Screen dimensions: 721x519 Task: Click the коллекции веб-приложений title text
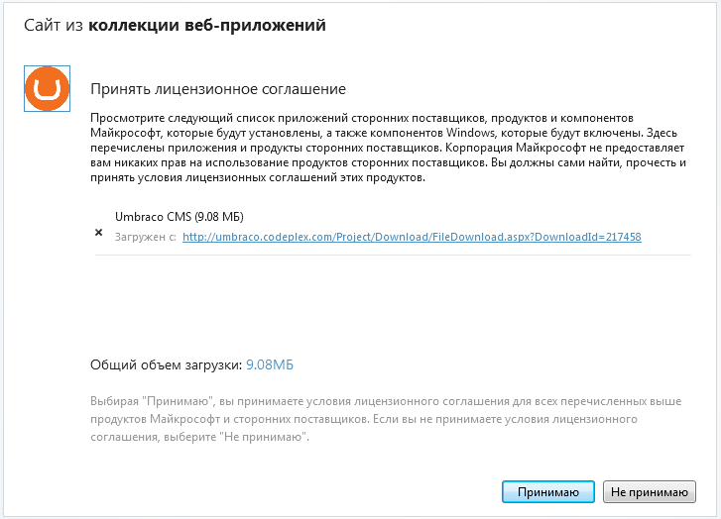coord(207,26)
